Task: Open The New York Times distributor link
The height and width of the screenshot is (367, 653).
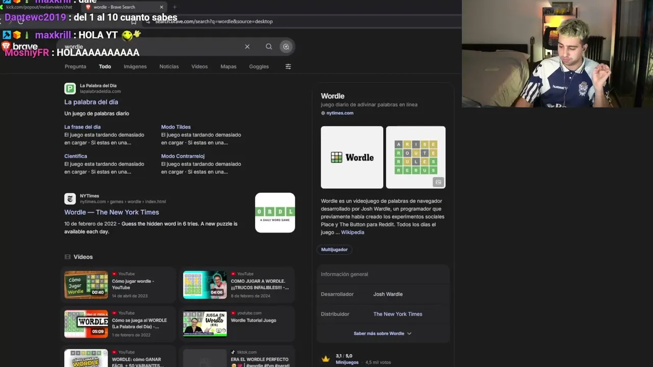Action: [x=398, y=314]
